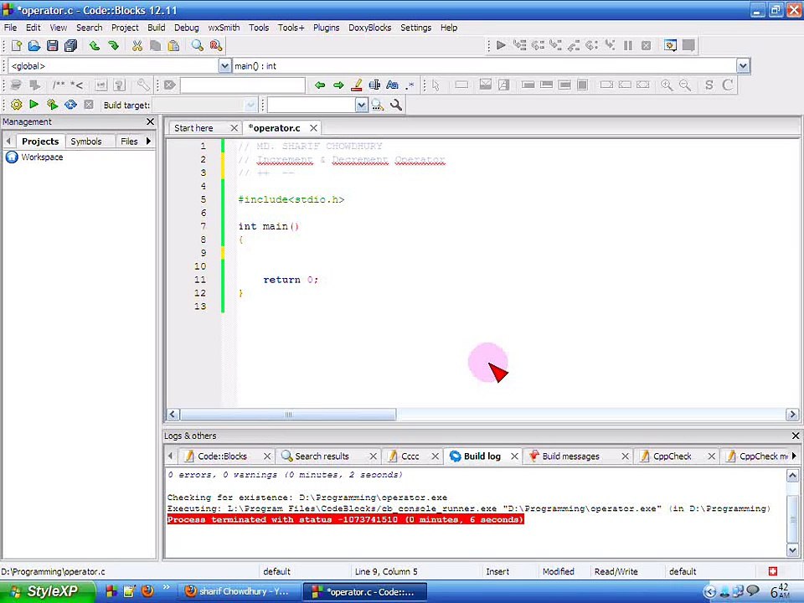Click the Replace icon
This screenshot has height=603, width=804.
point(216,45)
